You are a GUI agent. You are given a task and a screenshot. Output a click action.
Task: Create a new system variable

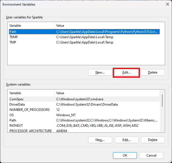(x=100, y=140)
